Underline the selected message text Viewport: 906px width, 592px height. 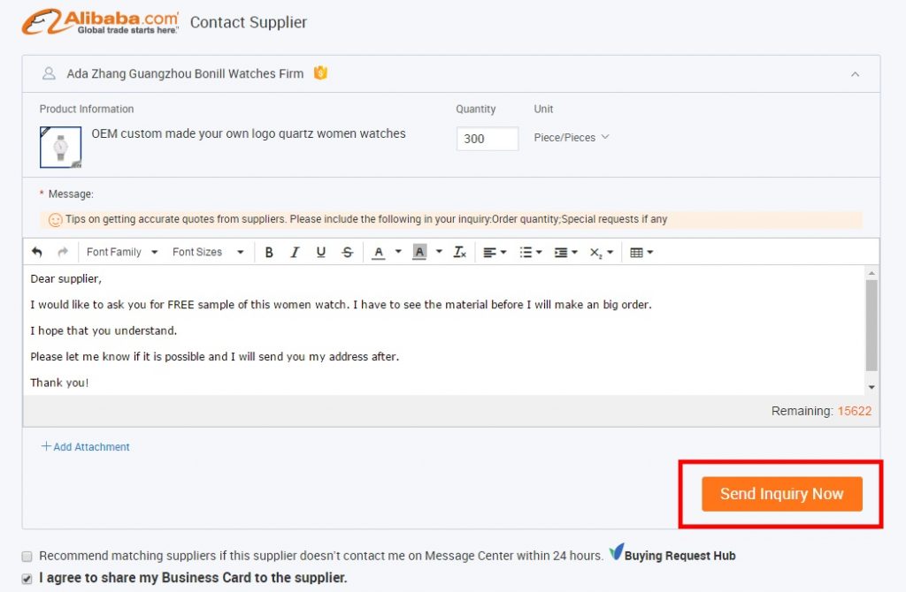click(x=320, y=252)
